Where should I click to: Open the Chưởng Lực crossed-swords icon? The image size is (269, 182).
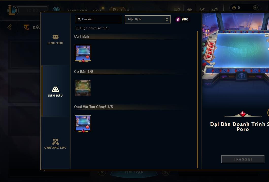(x=55, y=142)
